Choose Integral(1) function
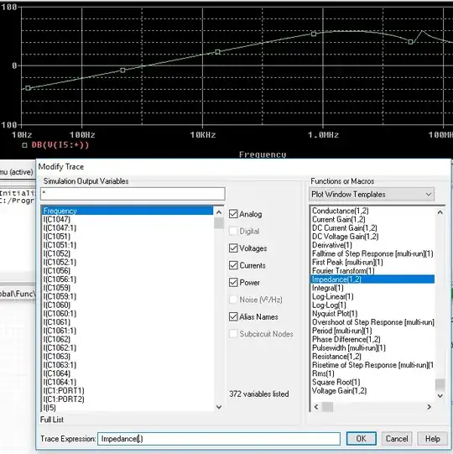453x454 pixels. pos(328,288)
